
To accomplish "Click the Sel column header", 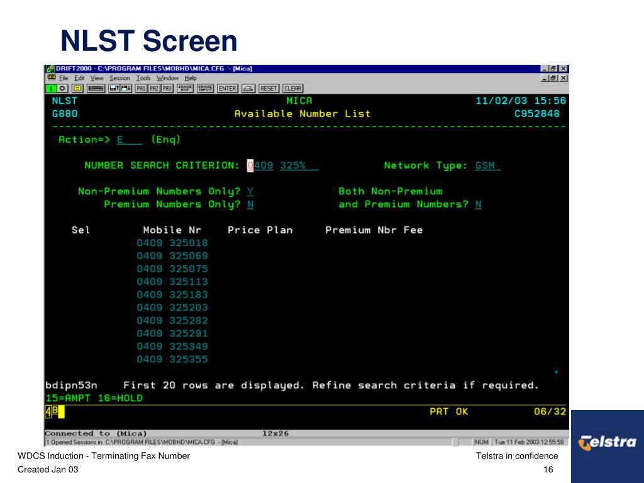I will 80,230.
